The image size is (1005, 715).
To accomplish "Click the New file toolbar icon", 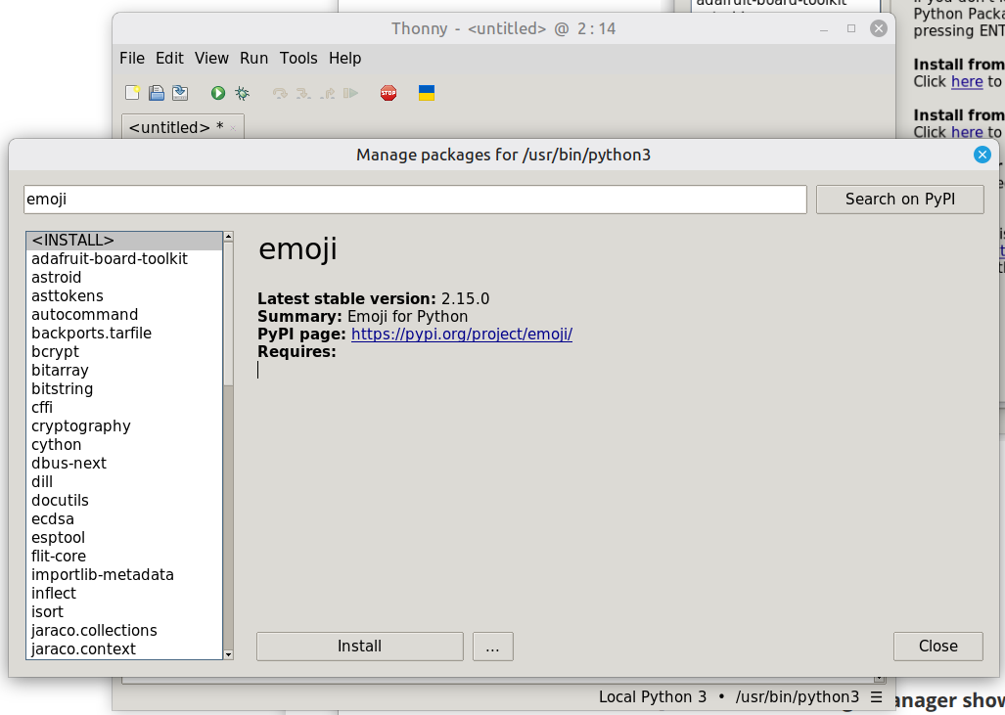I will point(132,93).
